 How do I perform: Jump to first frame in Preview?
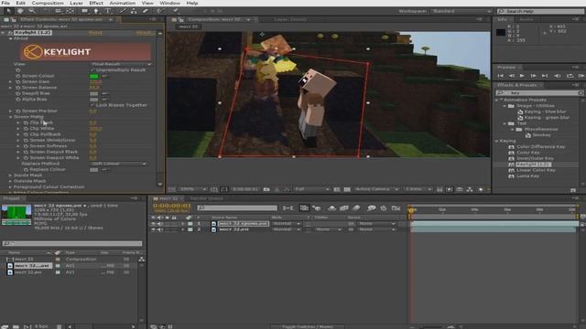(501, 76)
